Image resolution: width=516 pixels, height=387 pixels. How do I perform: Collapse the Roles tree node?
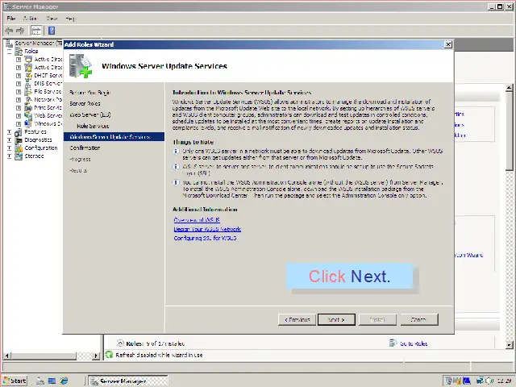coord(9,52)
